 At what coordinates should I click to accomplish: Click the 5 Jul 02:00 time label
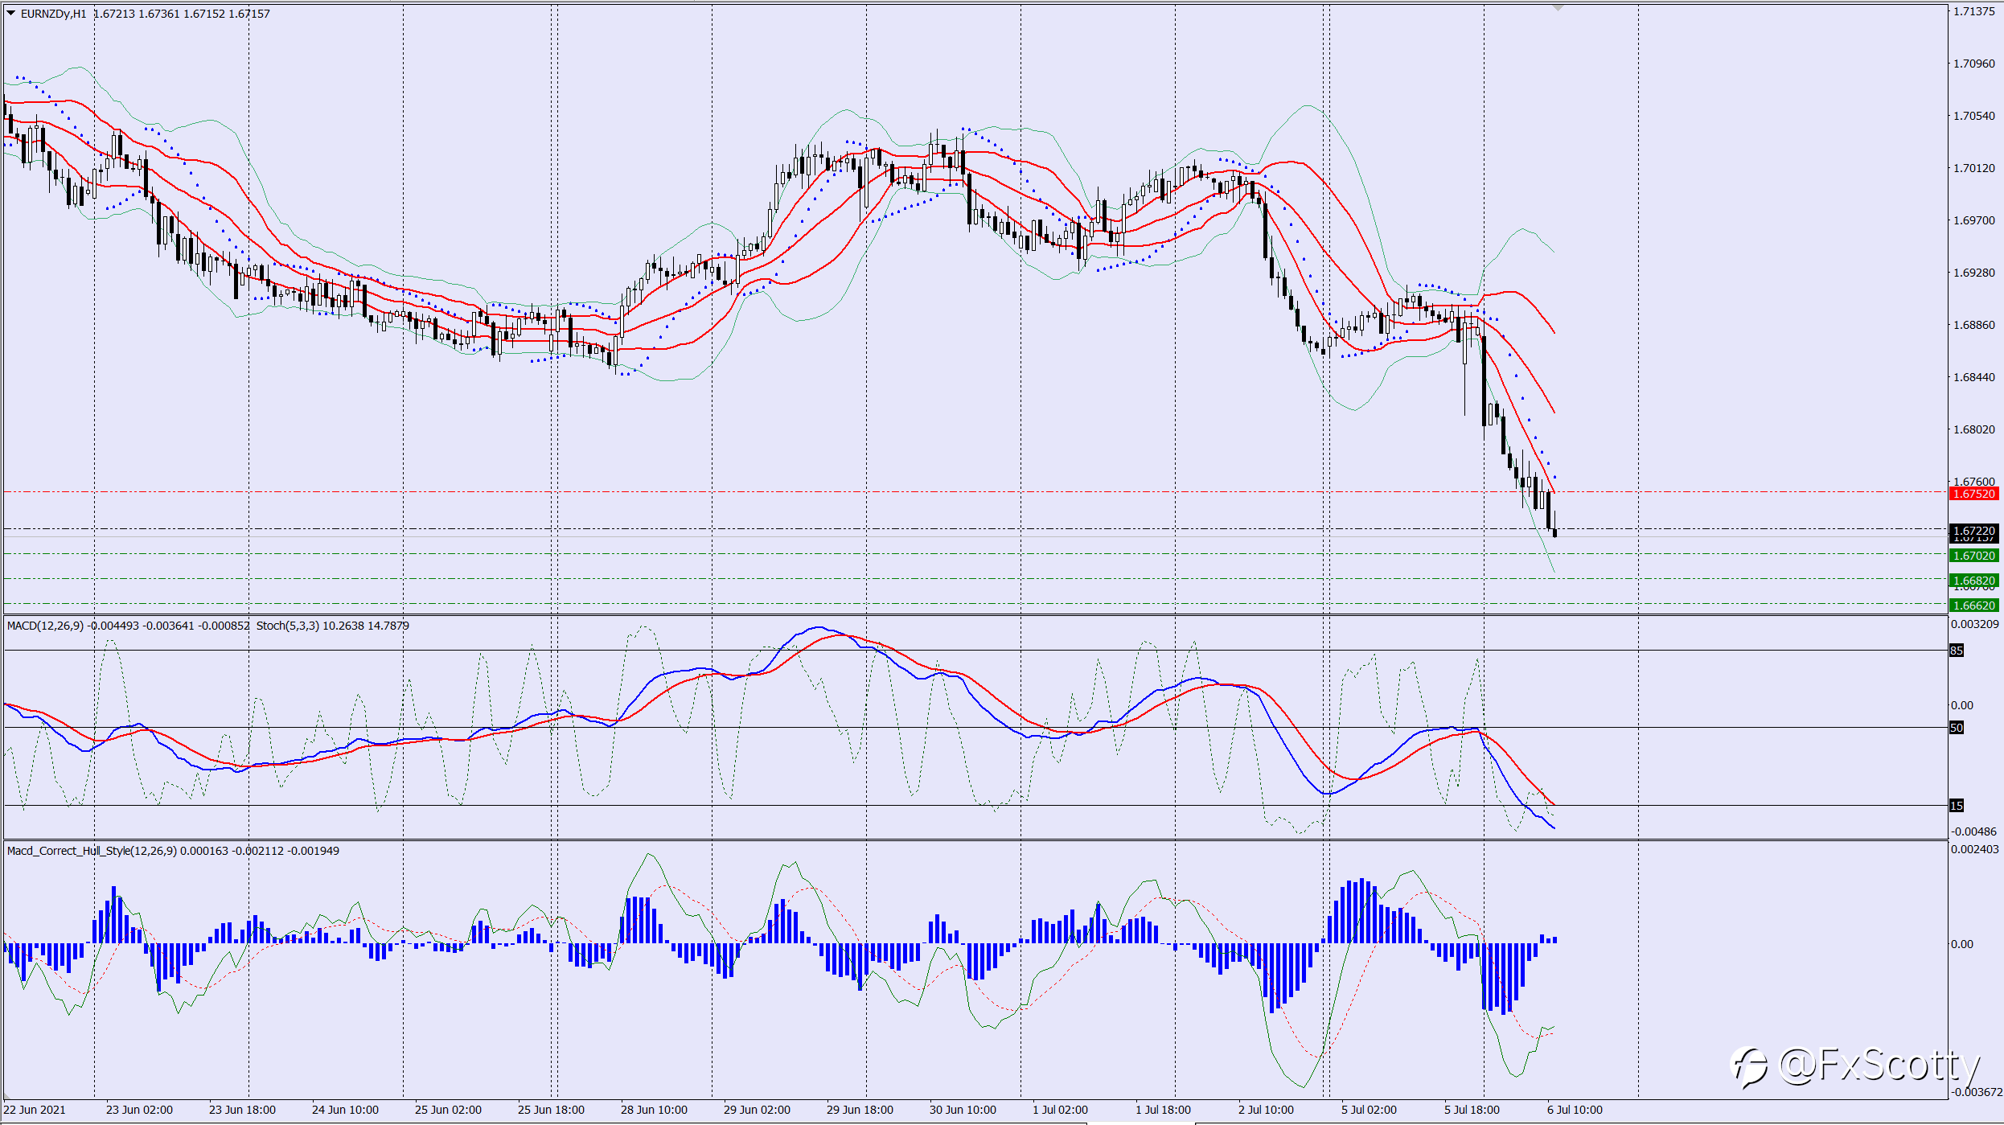(1369, 1110)
